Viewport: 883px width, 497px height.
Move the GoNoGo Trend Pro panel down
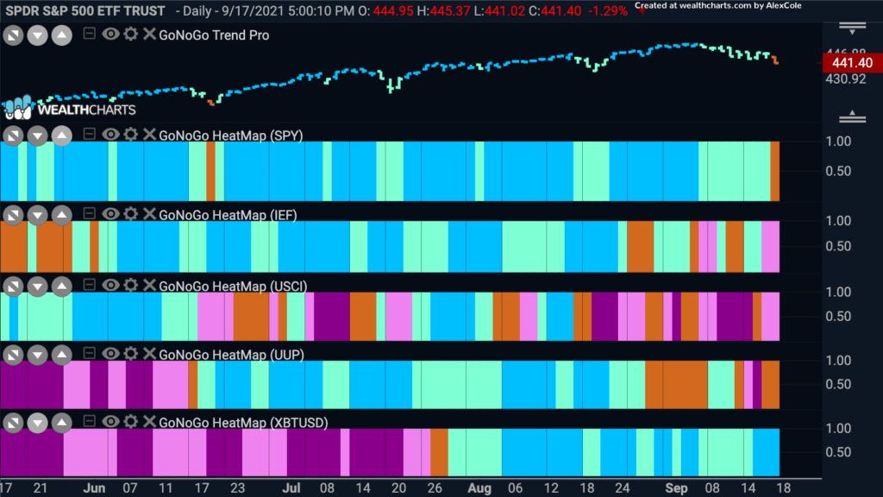click(x=37, y=35)
